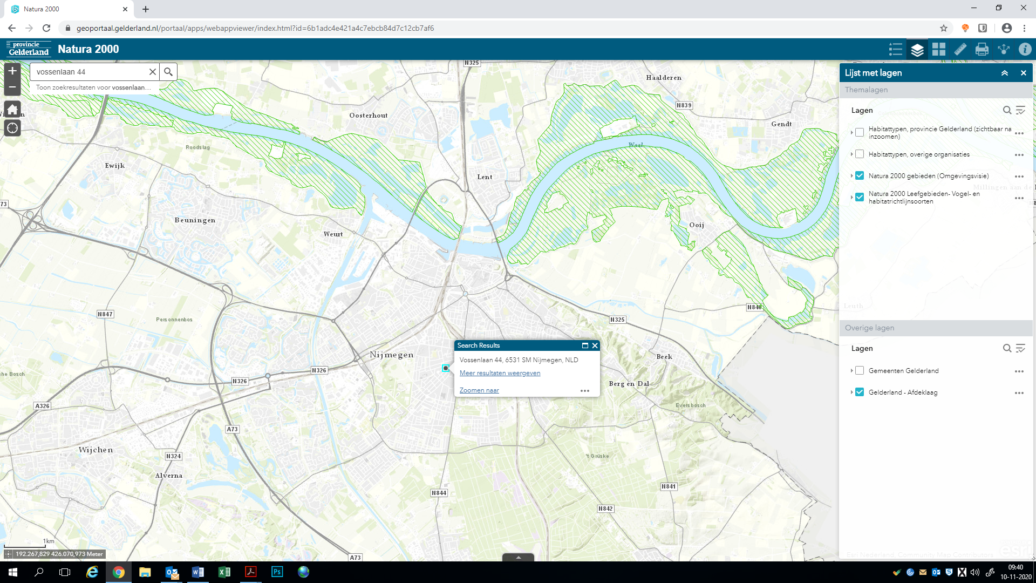This screenshot has width=1036, height=583.
Task: Open File Explorer from the taskbar
Action: pyautogui.click(x=145, y=572)
